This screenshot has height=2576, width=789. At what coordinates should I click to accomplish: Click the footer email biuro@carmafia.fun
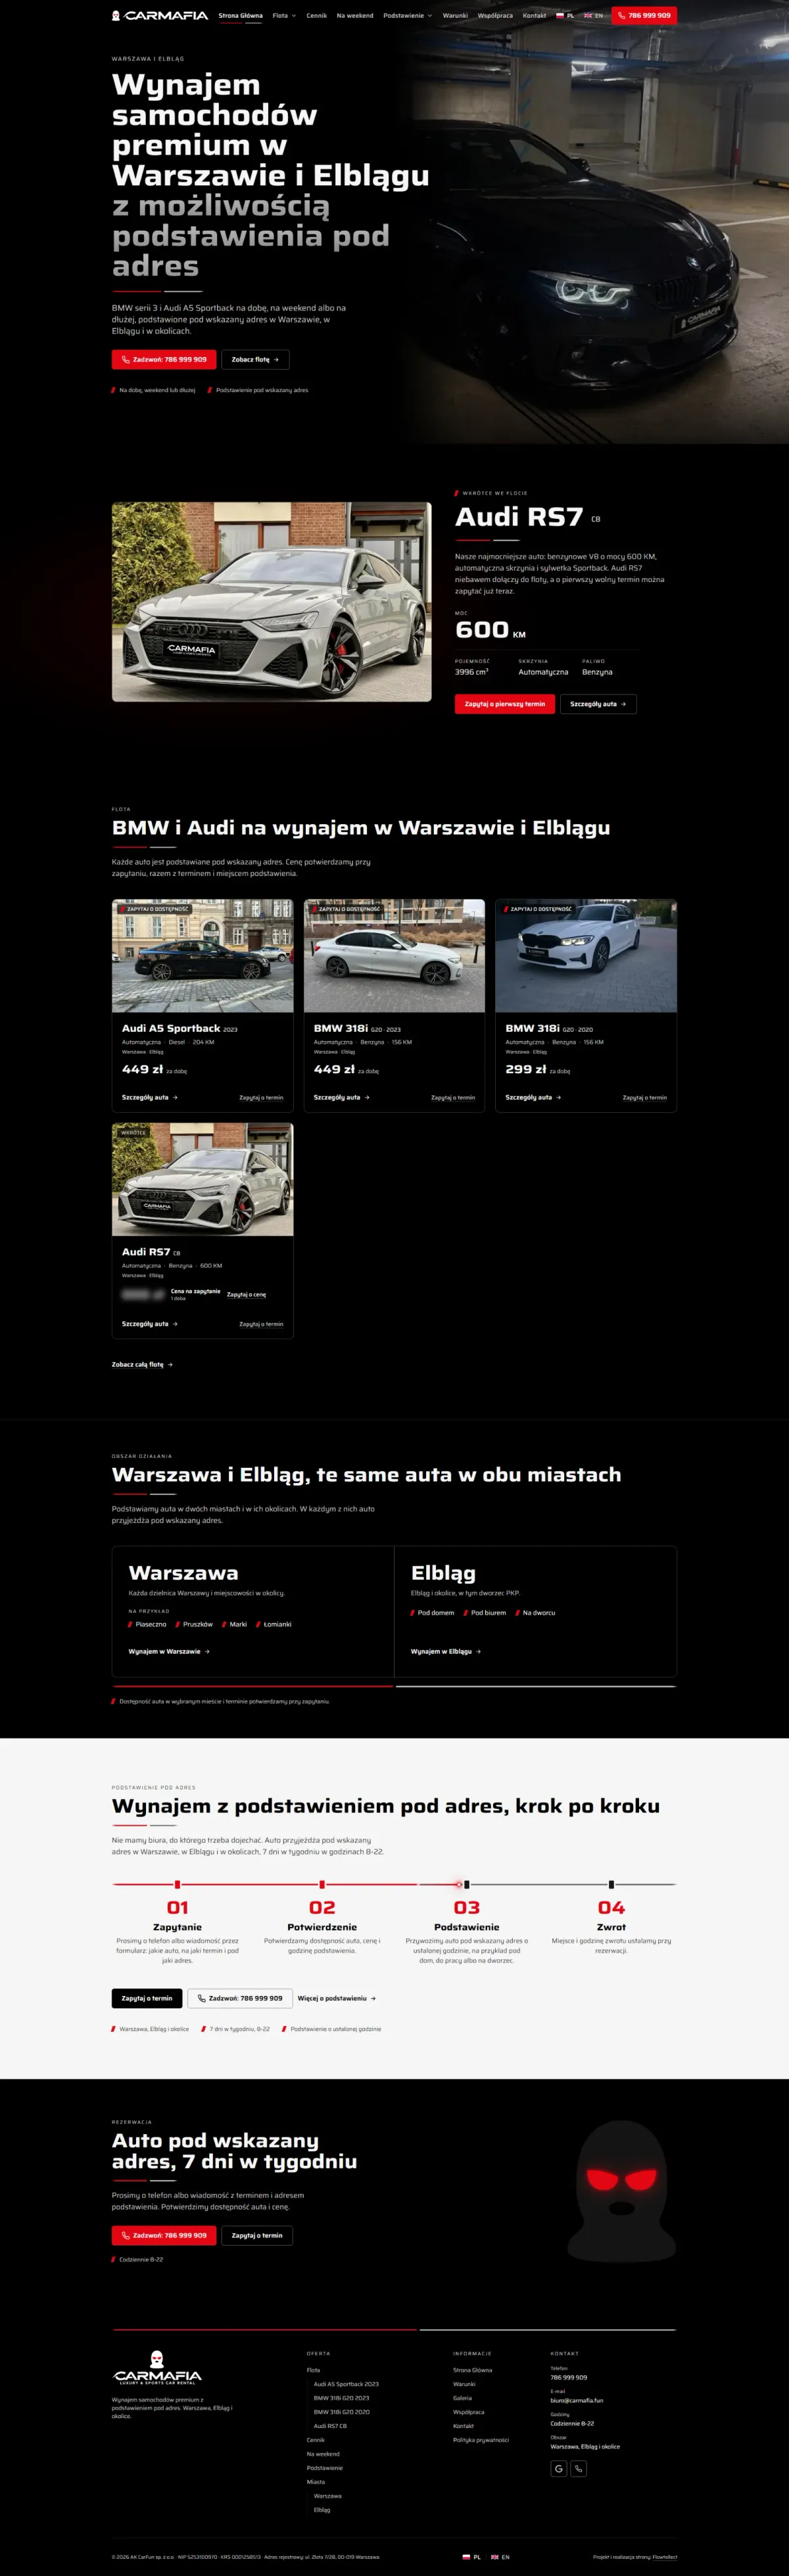click(x=576, y=2400)
